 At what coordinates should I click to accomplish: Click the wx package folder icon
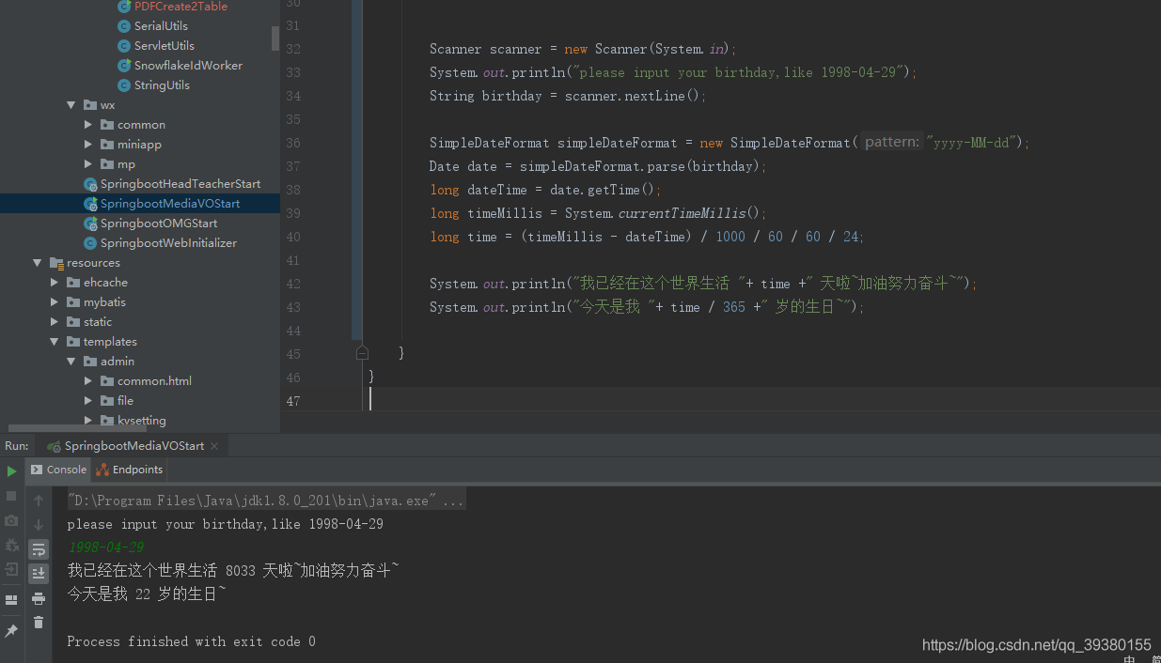pos(90,105)
